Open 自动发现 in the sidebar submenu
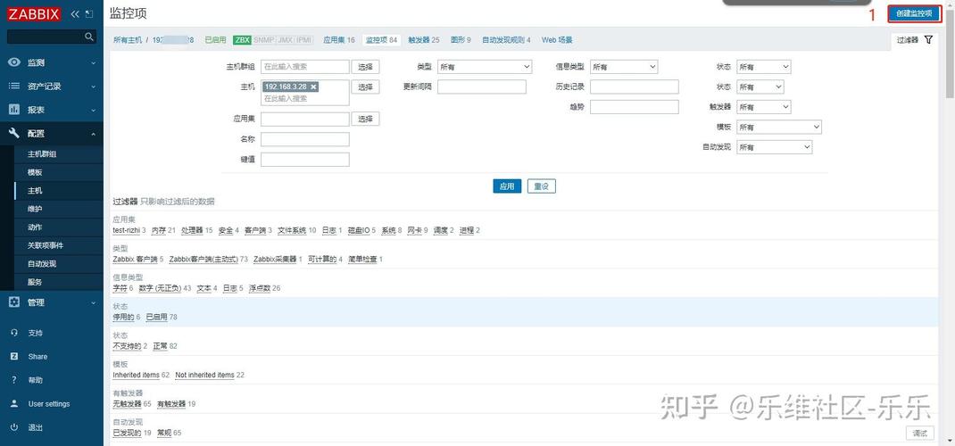The image size is (955, 446). (x=42, y=263)
